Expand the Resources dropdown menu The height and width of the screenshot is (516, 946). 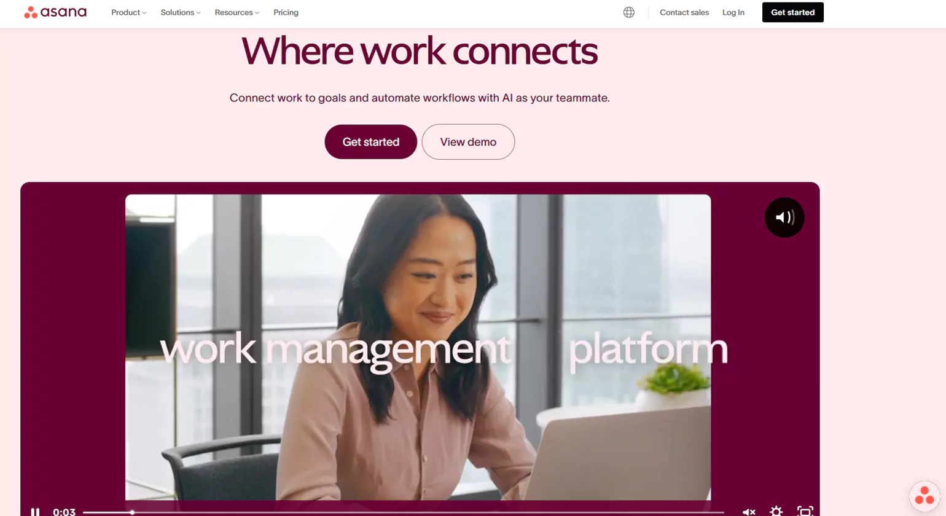237,12
